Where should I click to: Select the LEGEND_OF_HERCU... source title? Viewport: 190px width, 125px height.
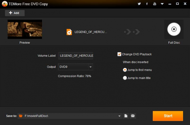[91, 32]
